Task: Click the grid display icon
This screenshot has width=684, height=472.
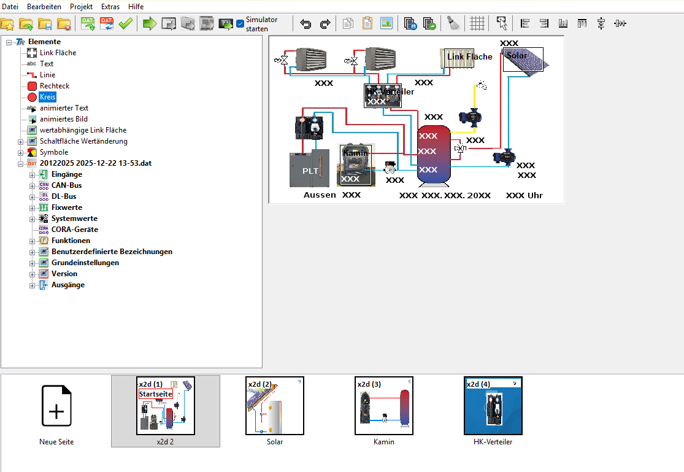Action: [477, 24]
